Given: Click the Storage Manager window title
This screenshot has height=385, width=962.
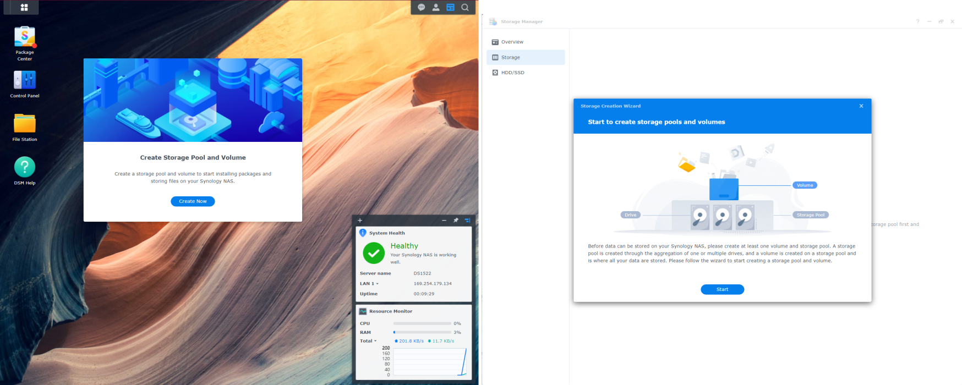Looking at the screenshot, I should 522,21.
